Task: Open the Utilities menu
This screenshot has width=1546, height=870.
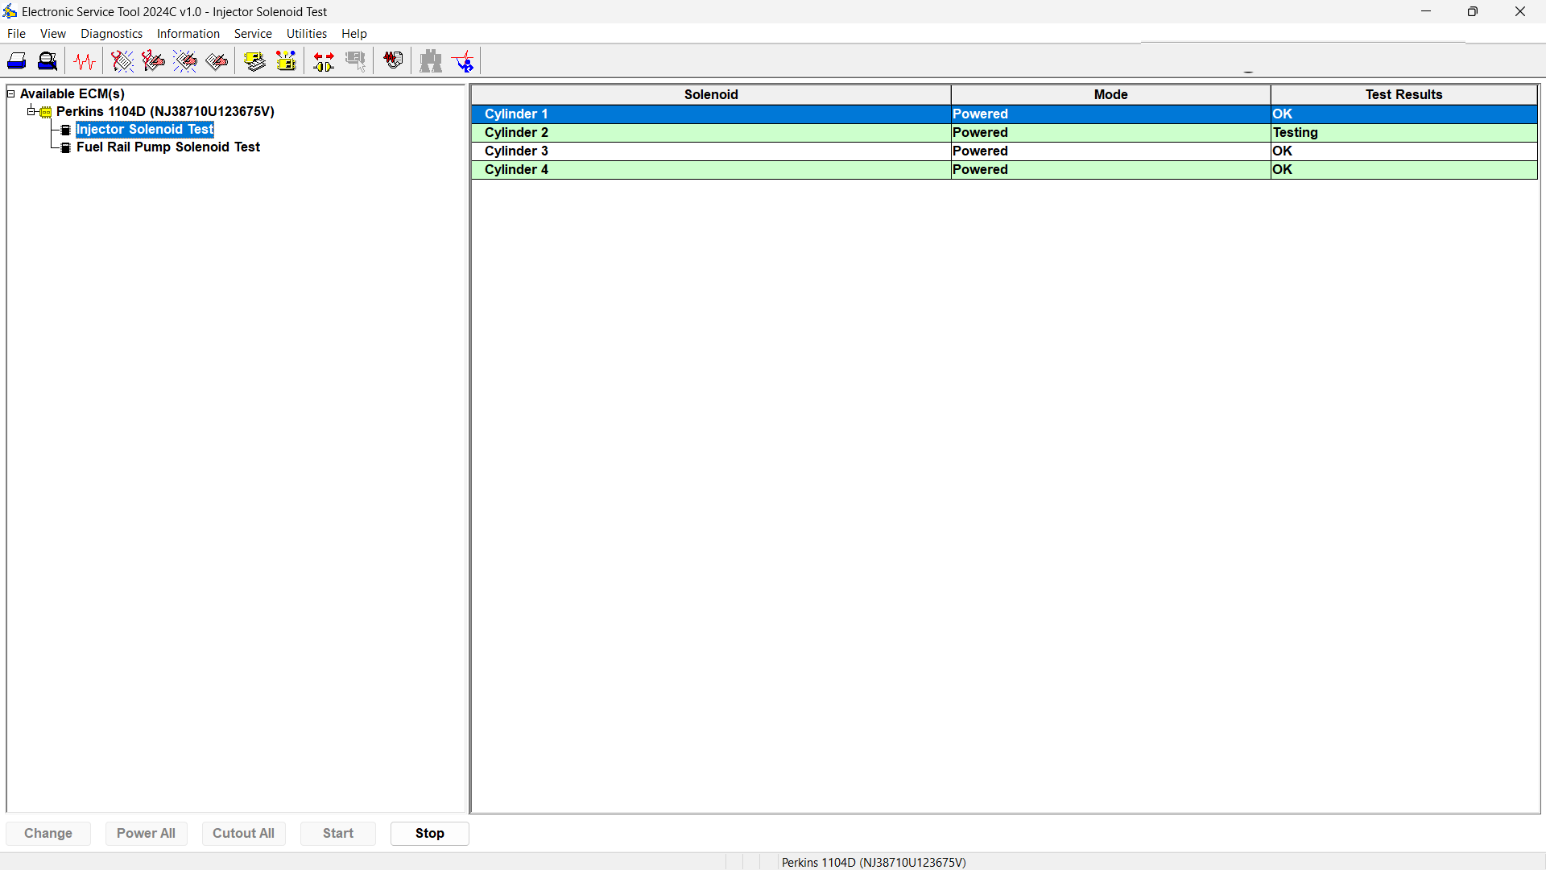Action: click(x=307, y=34)
